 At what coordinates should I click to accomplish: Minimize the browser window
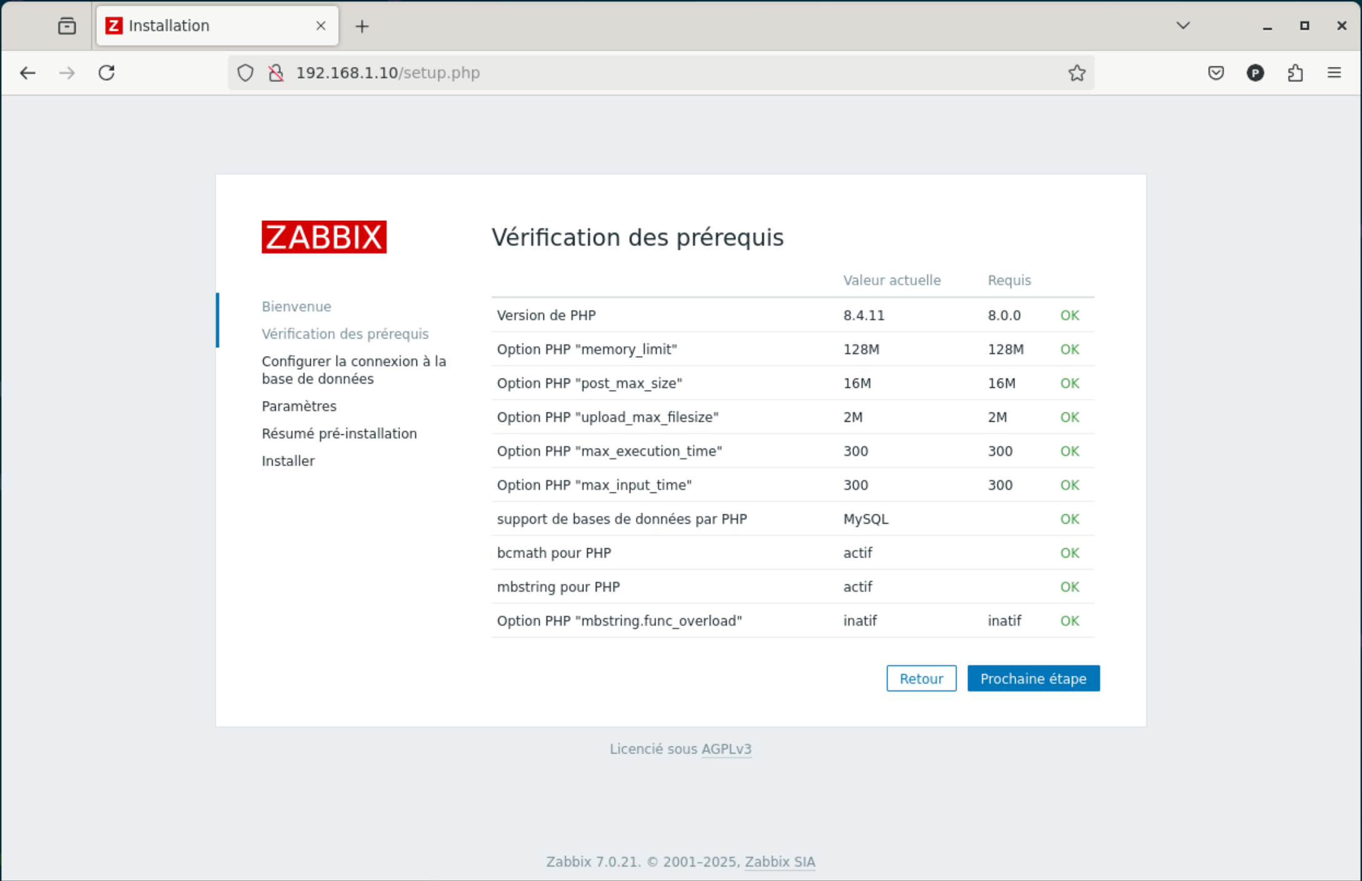(x=1268, y=26)
